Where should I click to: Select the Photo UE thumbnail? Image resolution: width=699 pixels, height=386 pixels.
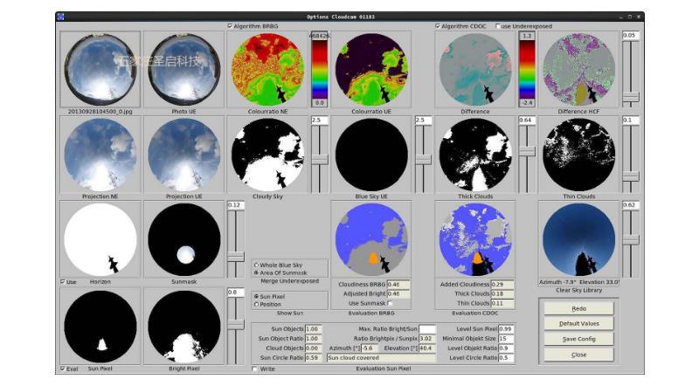tap(184, 70)
